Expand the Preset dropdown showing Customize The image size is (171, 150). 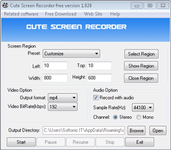coord(71,53)
